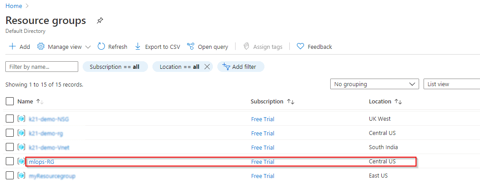Remove the Location filter with X

(x=207, y=67)
